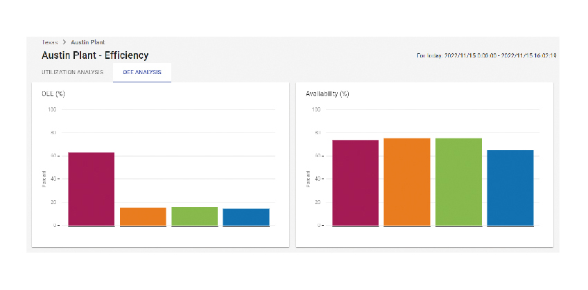The width and height of the screenshot is (588, 290).
Task: Click the 0 axis label in Availability chart
Action: [x=319, y=226]
